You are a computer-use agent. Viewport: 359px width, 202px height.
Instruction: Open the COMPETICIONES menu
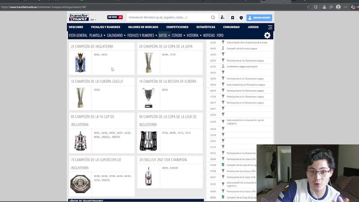(177, 27)
